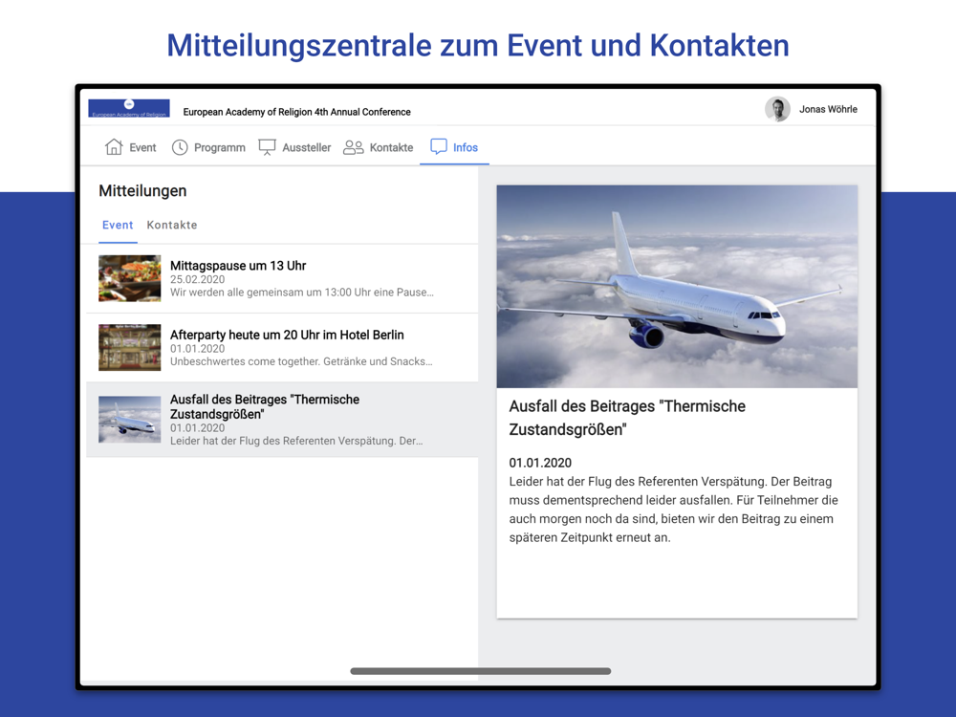Click the large airplane image in the detail card
The height and width of the screenshot is (717, 956).
click(677, 287)
